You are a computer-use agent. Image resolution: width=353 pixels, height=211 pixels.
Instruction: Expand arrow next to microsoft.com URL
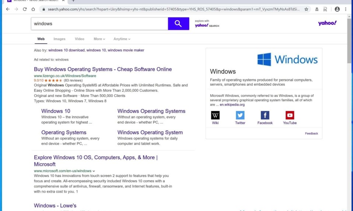pyautogui.click(x=94, y=171)
